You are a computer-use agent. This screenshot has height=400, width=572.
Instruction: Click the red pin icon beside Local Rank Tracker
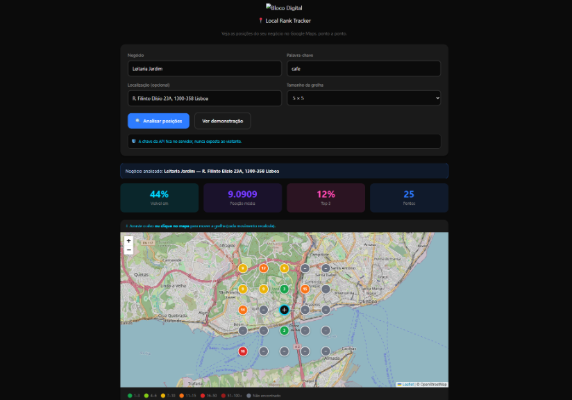[x=260, y=21]
